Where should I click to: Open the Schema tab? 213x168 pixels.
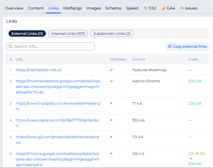click(113, 8)
